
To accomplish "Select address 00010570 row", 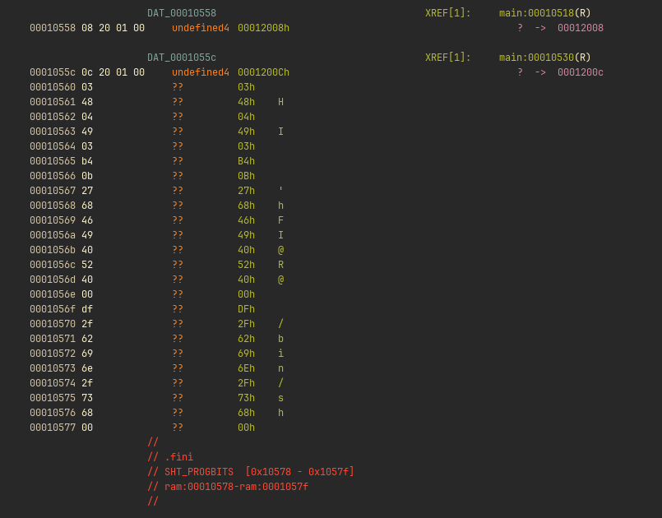I will 53,324.
